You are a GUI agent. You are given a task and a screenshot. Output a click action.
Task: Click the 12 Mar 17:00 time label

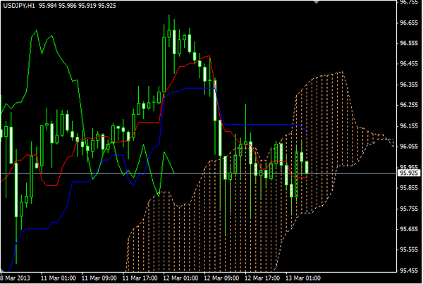(262, 278)
